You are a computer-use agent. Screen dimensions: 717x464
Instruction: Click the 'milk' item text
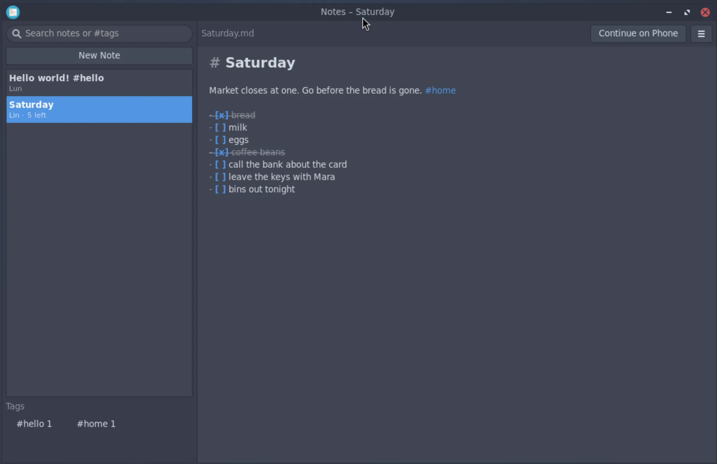pos(238,127)
